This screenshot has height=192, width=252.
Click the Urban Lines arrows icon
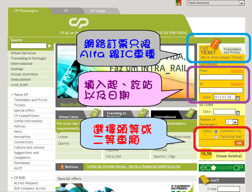click(95, 113)
